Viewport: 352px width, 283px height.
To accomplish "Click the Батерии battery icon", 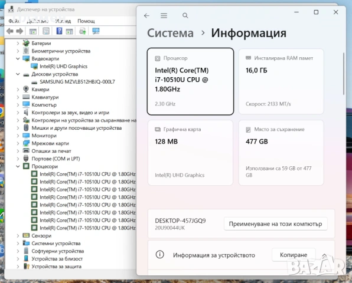I will point(26,43).
